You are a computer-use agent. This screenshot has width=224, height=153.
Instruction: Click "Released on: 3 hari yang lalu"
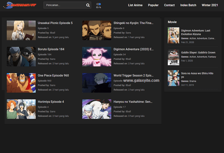[129, 116]
